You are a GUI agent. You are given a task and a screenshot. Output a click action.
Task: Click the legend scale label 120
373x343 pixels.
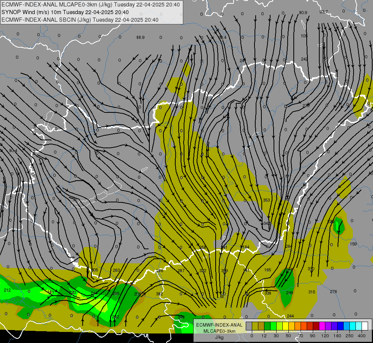(325, 336)
